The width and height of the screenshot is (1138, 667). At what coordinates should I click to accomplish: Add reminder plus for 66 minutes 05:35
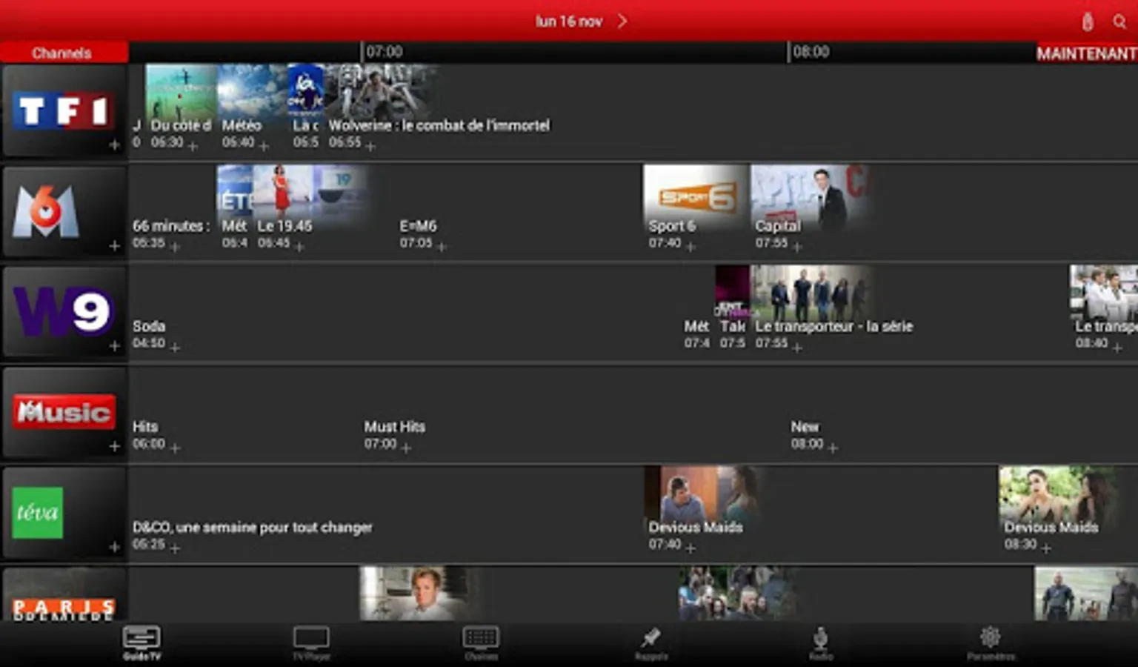pyautogui.click(x=175, y=247)
